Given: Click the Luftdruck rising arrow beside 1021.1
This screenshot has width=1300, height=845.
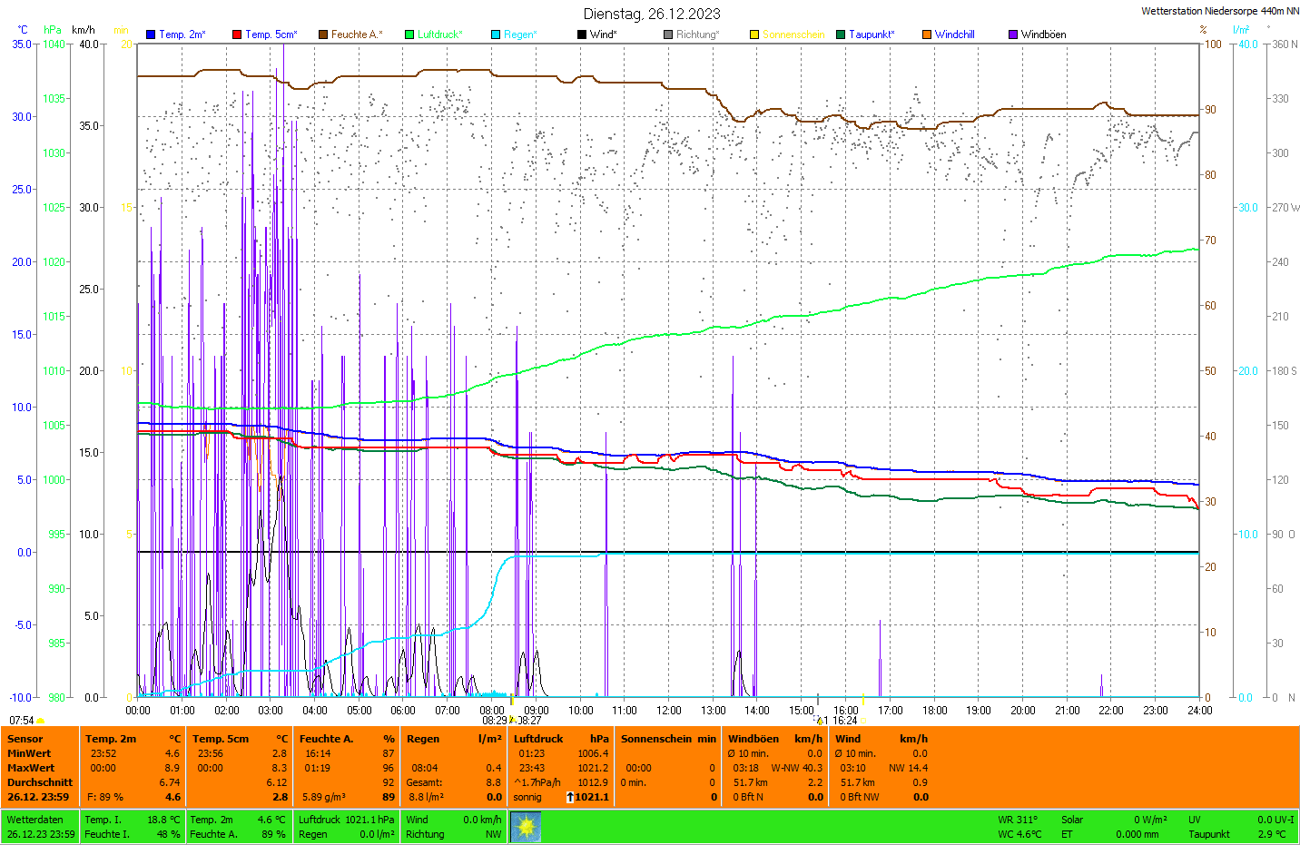Looking at the screenshot, I should (569, 797).
